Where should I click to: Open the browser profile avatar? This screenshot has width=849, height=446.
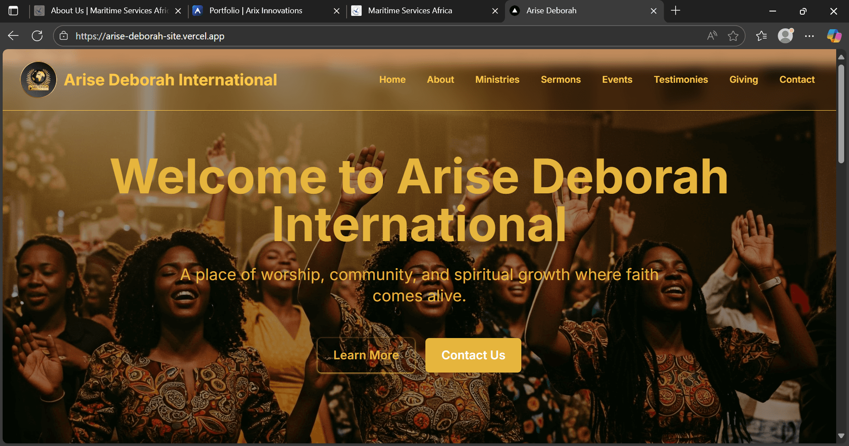[785, 36]
